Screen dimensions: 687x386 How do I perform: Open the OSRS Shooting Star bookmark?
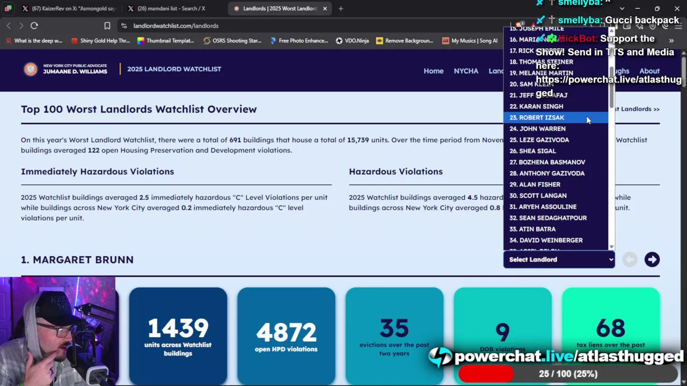pos(232,41)
